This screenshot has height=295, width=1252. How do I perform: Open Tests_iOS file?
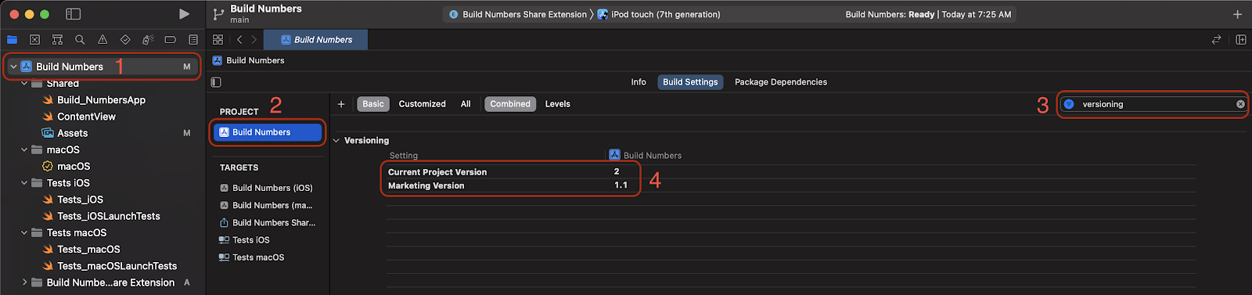pyautogui.click(x=80, y=200)
